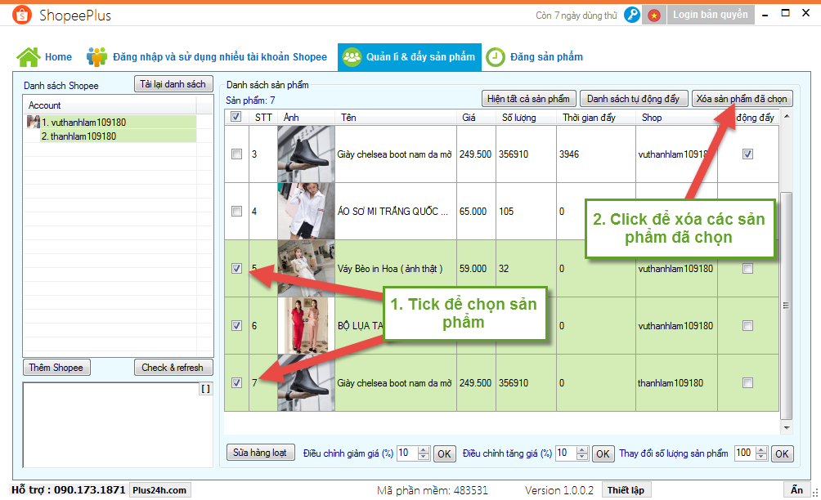Disable auto-push checkbox for product 3
This screenshot has width=821, height=500.
point(747,154)
